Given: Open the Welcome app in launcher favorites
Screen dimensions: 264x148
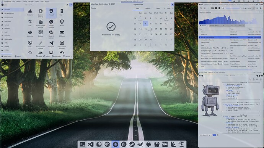Looking at the screenshot, I should click(30, 13).
